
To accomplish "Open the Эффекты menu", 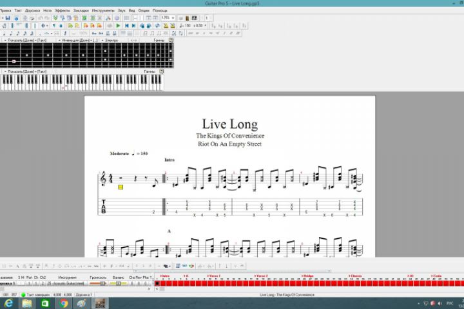I will [x=63, y=11].
